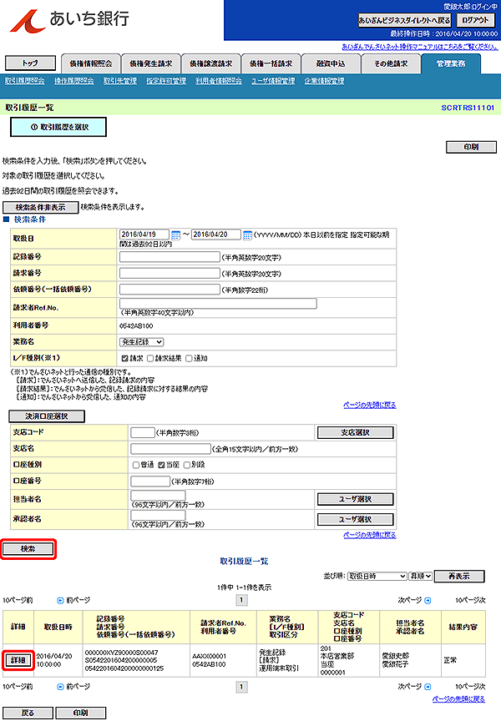Click lower 次ページ arrow icon

(428, 687)
